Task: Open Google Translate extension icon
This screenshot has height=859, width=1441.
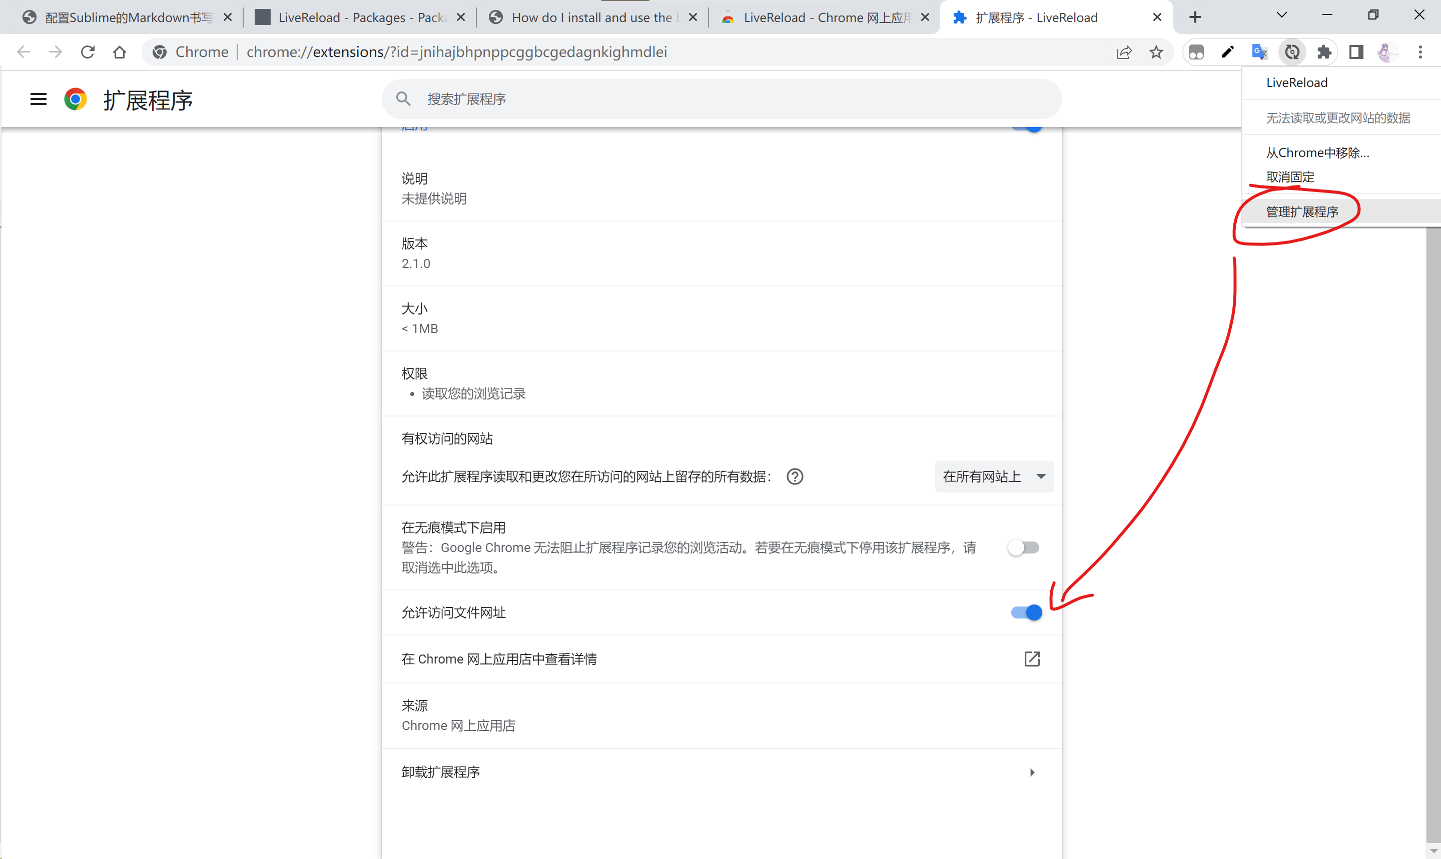Action: click(x=1260, y=52)
